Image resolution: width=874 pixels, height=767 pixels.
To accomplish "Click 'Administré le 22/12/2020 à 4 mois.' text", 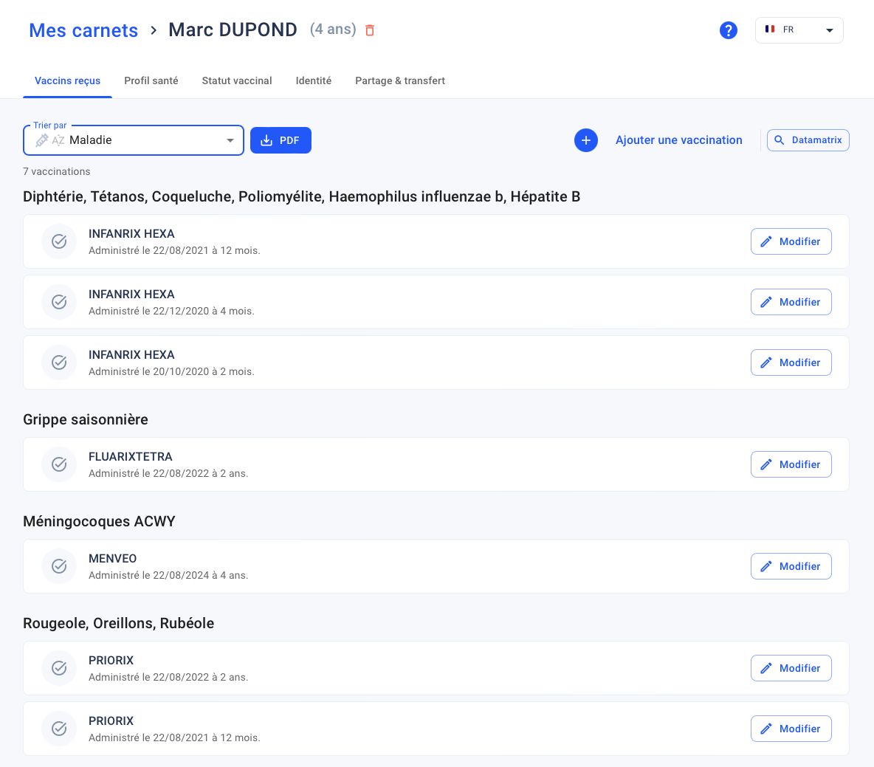I will [171, 311].
